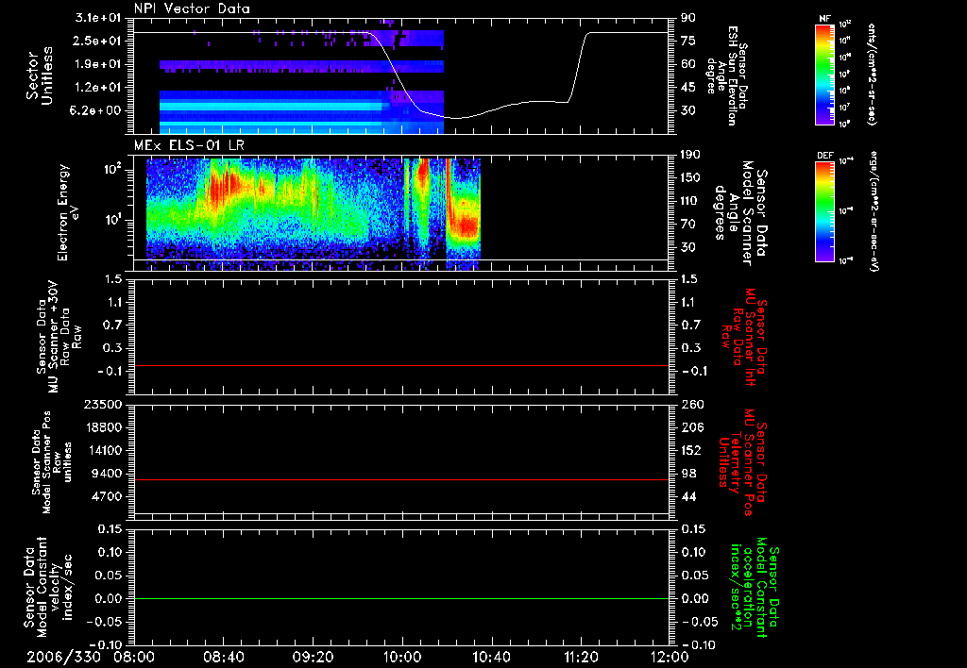Click the 09:20 time axis label
The height and width of the screenshot is (668, 967).
pos(313,658)
